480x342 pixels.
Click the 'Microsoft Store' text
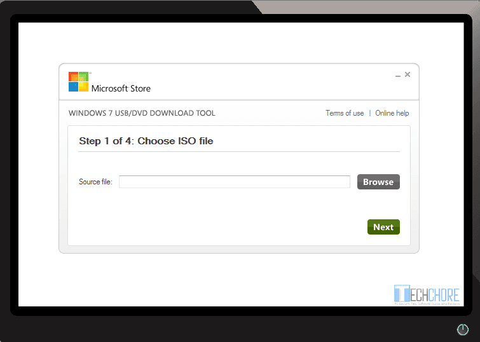[121, 88]
